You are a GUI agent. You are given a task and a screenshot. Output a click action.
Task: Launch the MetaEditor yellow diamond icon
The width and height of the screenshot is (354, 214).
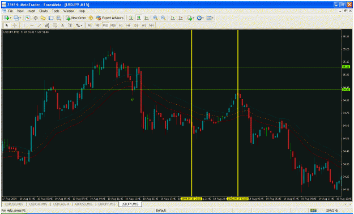point(91,18)
